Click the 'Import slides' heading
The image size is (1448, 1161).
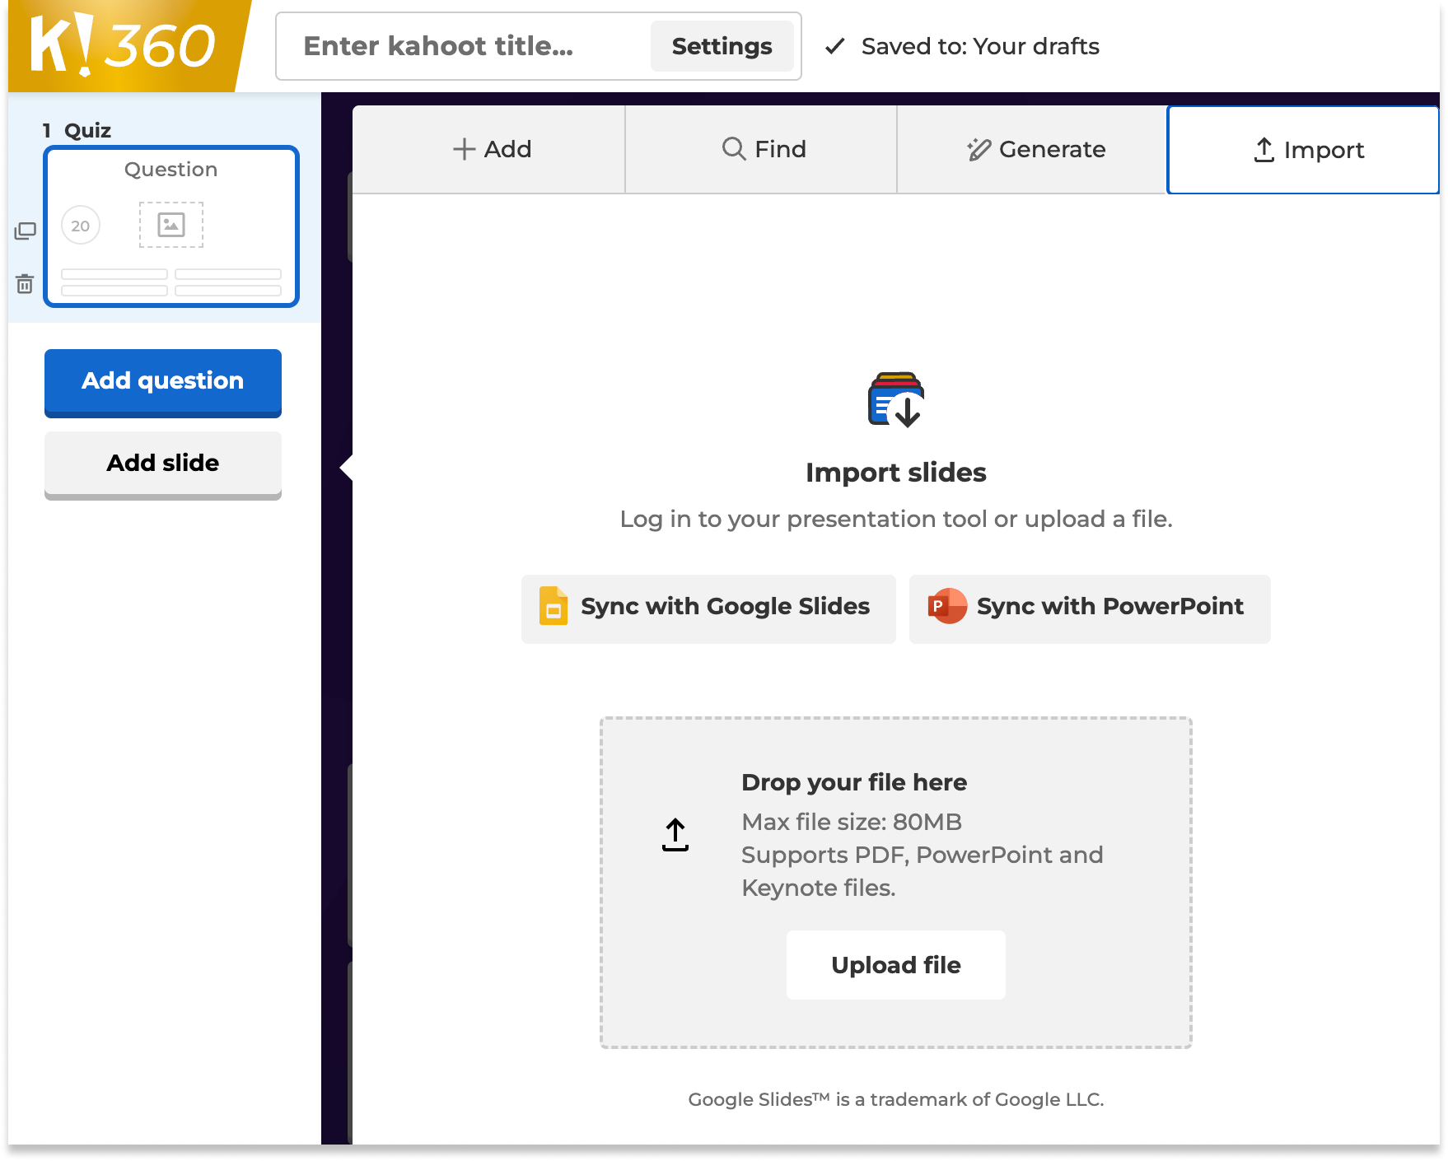click(896, 473)
